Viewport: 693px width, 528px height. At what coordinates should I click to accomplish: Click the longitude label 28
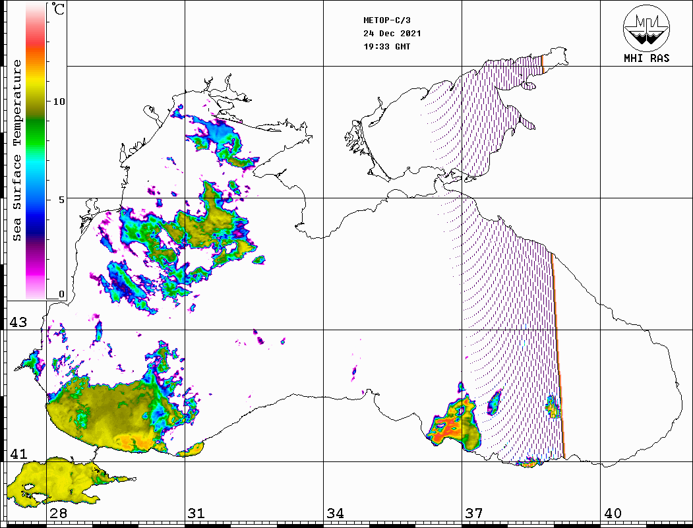click(57, 513)
